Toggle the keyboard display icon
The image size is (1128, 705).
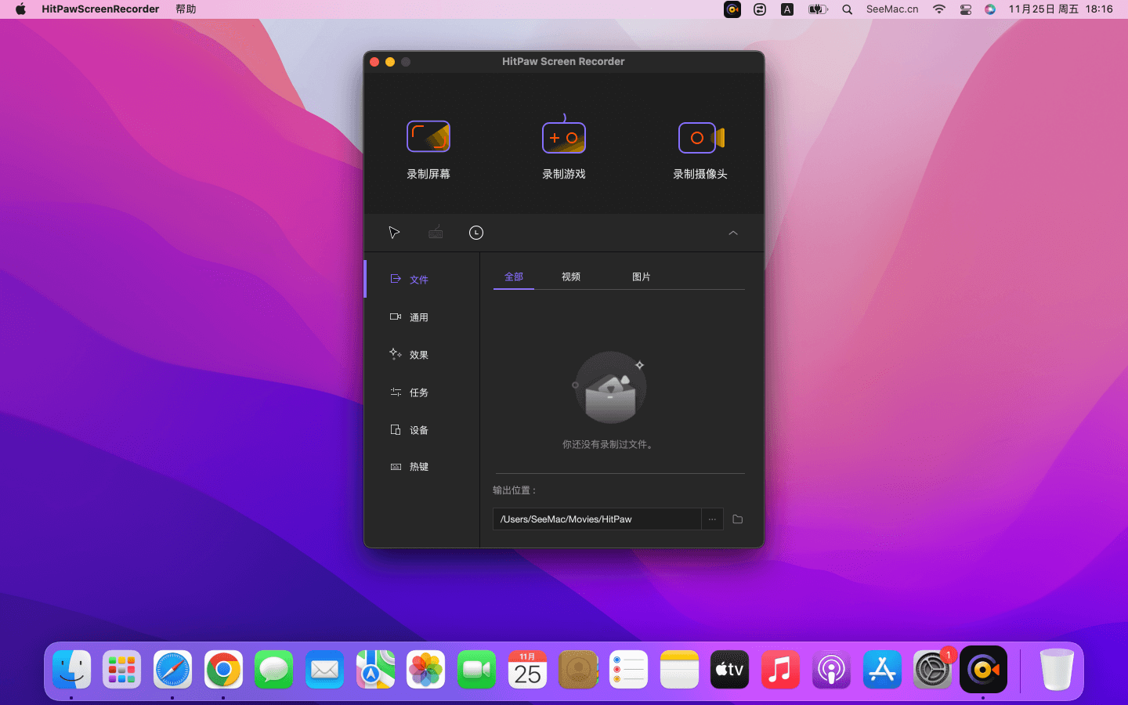(436, 232)
